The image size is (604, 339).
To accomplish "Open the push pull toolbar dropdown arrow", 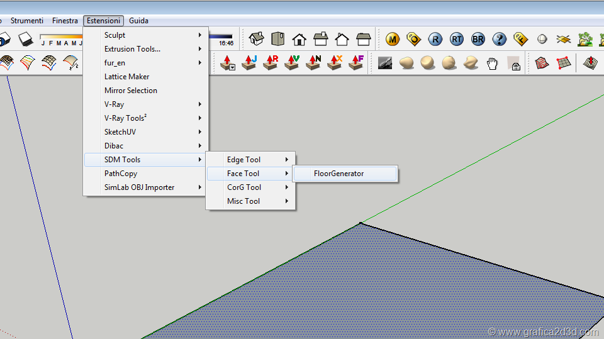I will [x=232, y=67].
